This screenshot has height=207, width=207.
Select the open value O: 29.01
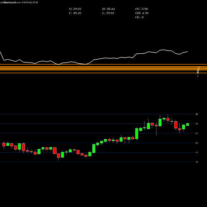point(75,9)
